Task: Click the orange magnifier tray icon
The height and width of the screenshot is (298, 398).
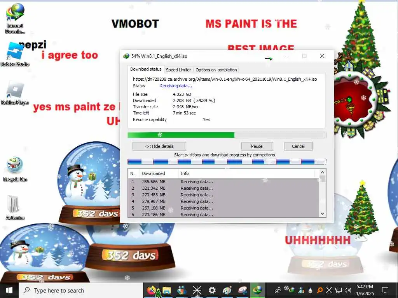Action: (320, 290)
